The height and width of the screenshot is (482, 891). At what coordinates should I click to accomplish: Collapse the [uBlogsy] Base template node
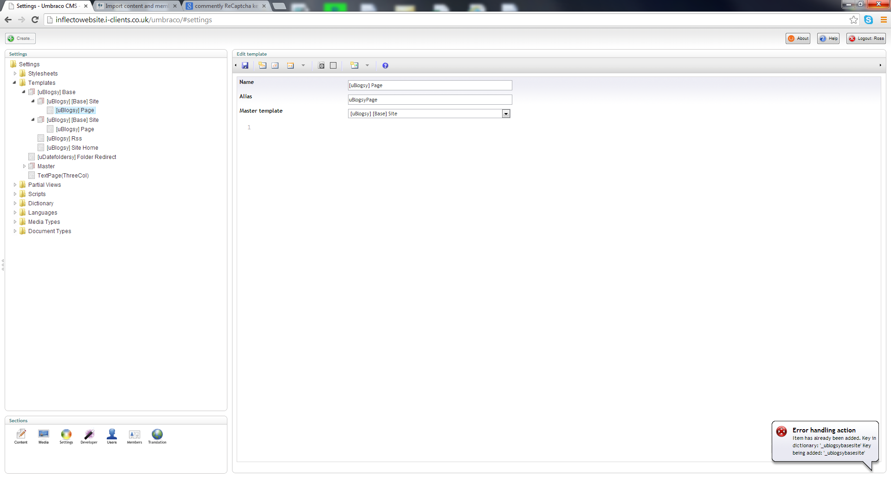[x=24, y=92]
